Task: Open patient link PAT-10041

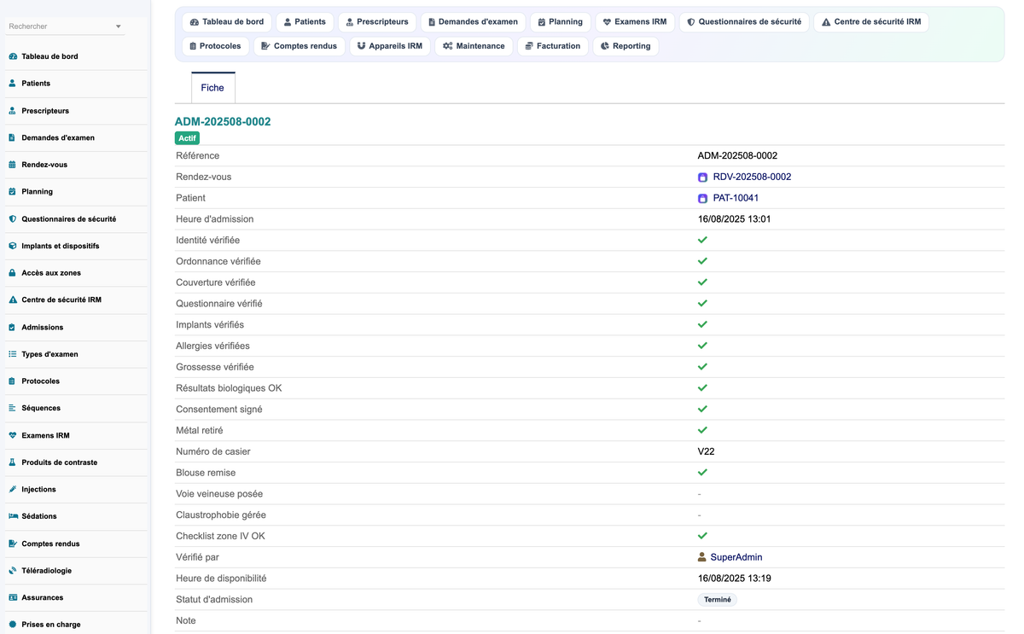Action: (x=736, y=198)
